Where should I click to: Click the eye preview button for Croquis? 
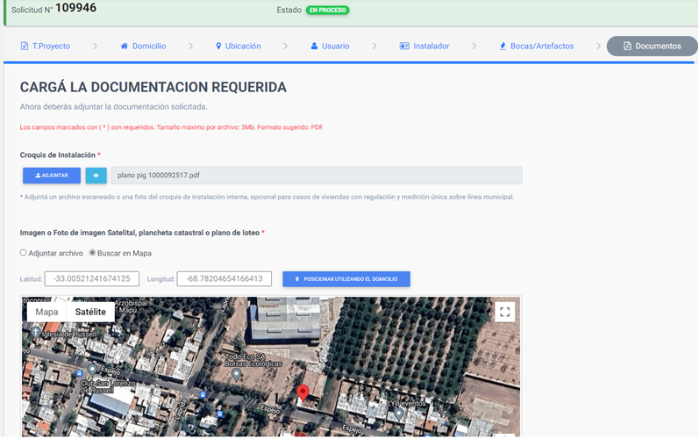tap(96, 176)
